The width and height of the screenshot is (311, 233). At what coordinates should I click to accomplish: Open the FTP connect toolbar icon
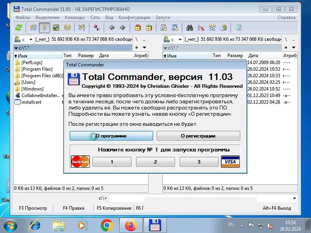click(164, 28)
